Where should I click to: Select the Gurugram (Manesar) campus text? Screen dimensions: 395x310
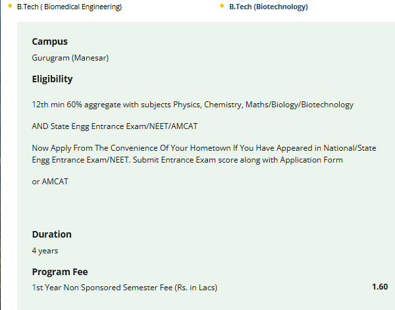point(70,58)
